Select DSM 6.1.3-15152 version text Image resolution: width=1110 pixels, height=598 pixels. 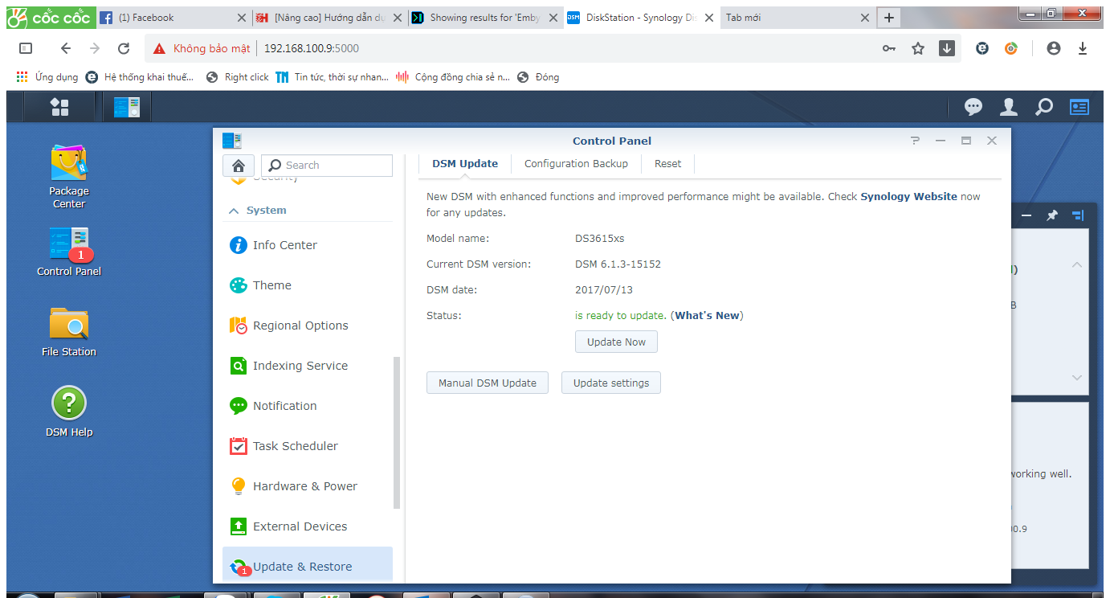click(618, 264)
